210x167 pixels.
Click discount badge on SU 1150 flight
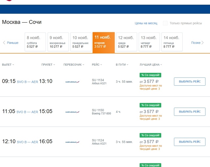coord(150,105)
